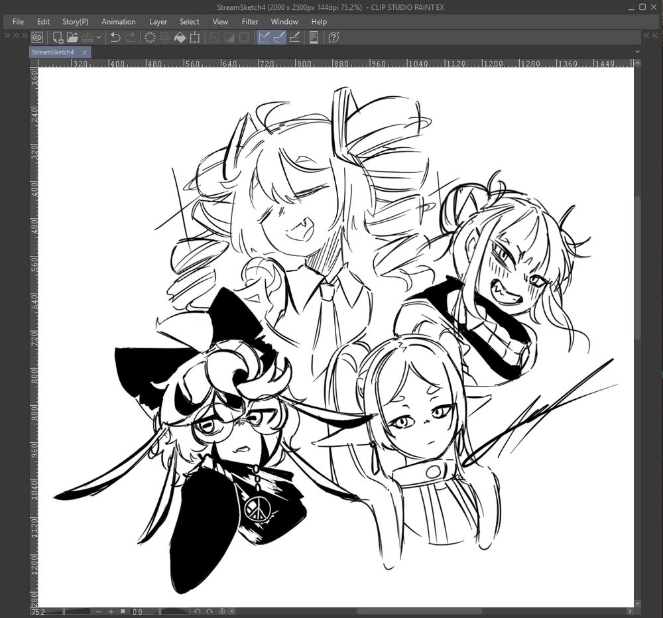Toggle Snap to Special Ruler

pos(279,38)
